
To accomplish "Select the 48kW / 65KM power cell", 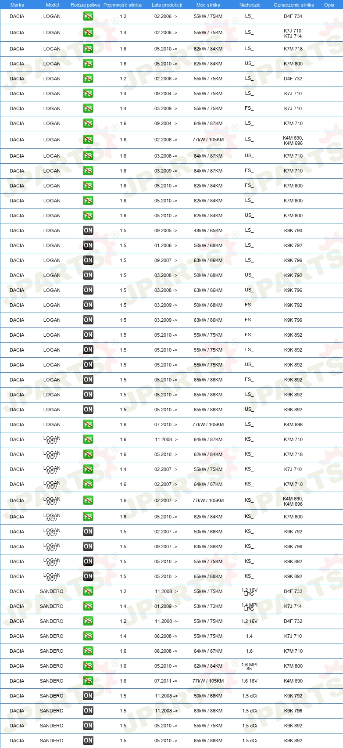I will click(208, 230).
